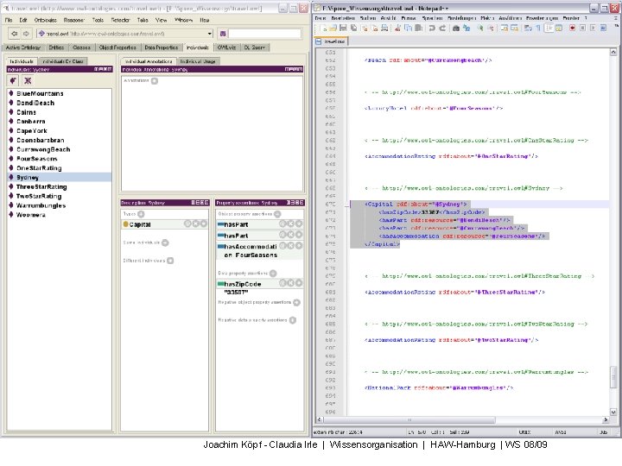Add a different individuals entry
Viewport: 622px width, 466px height.
click(170, 261)
